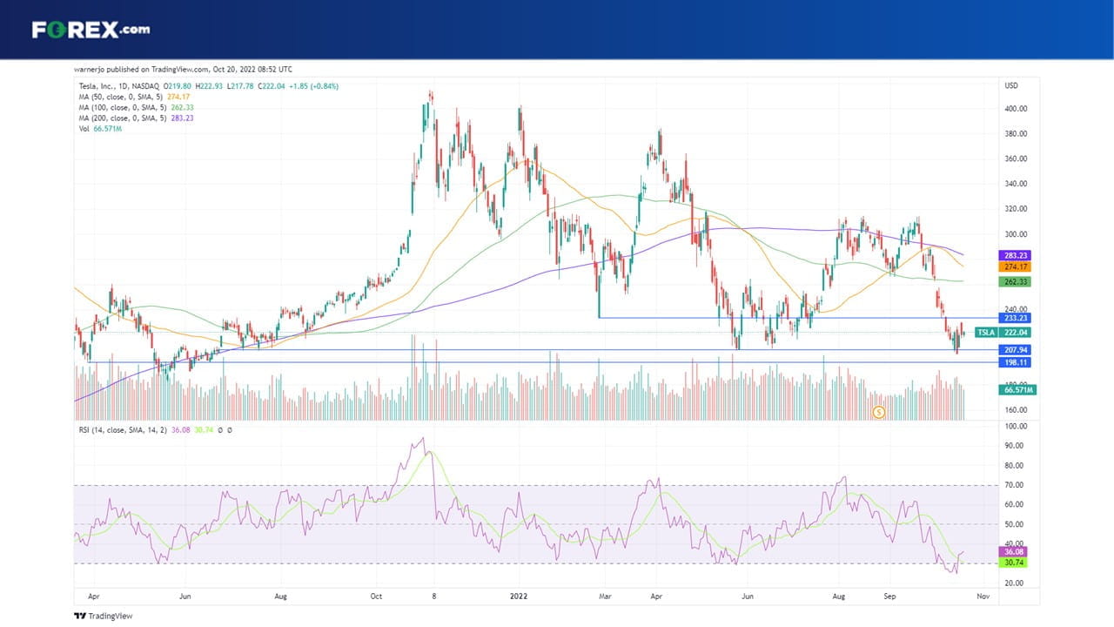Click the purple 283.23 MA price label
The width and height of the screenshot is (1114, 627).
pos(1016,254)
